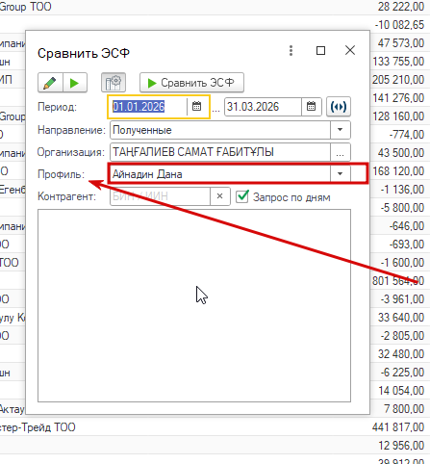Select the value -1 136,00 in background table
This screenshot has width=430, height=464.
(402, 190)
